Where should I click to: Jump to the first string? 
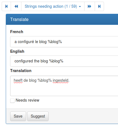6,6
